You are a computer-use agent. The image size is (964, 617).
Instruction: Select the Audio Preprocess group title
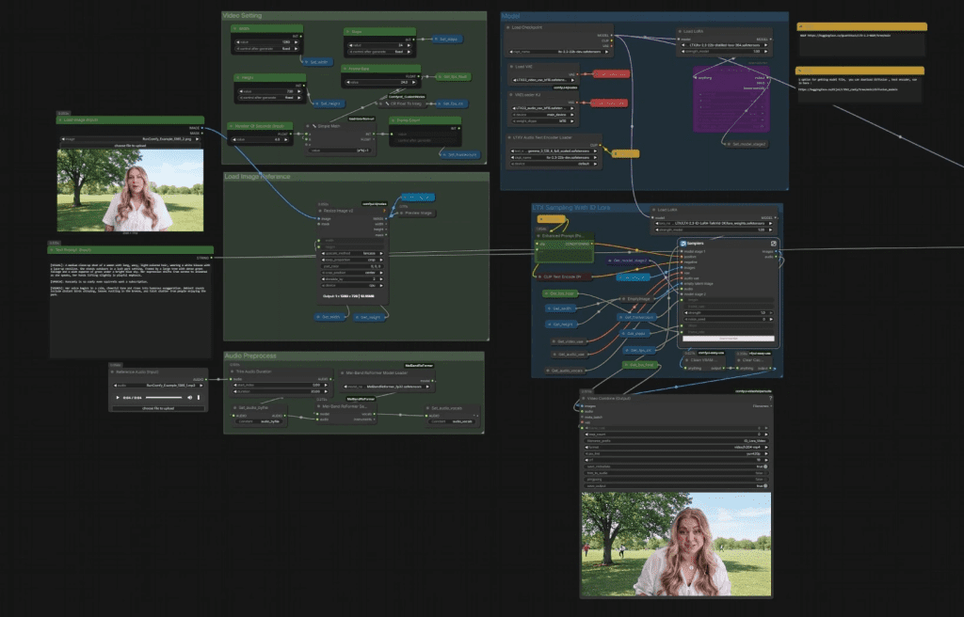(251, 356)
